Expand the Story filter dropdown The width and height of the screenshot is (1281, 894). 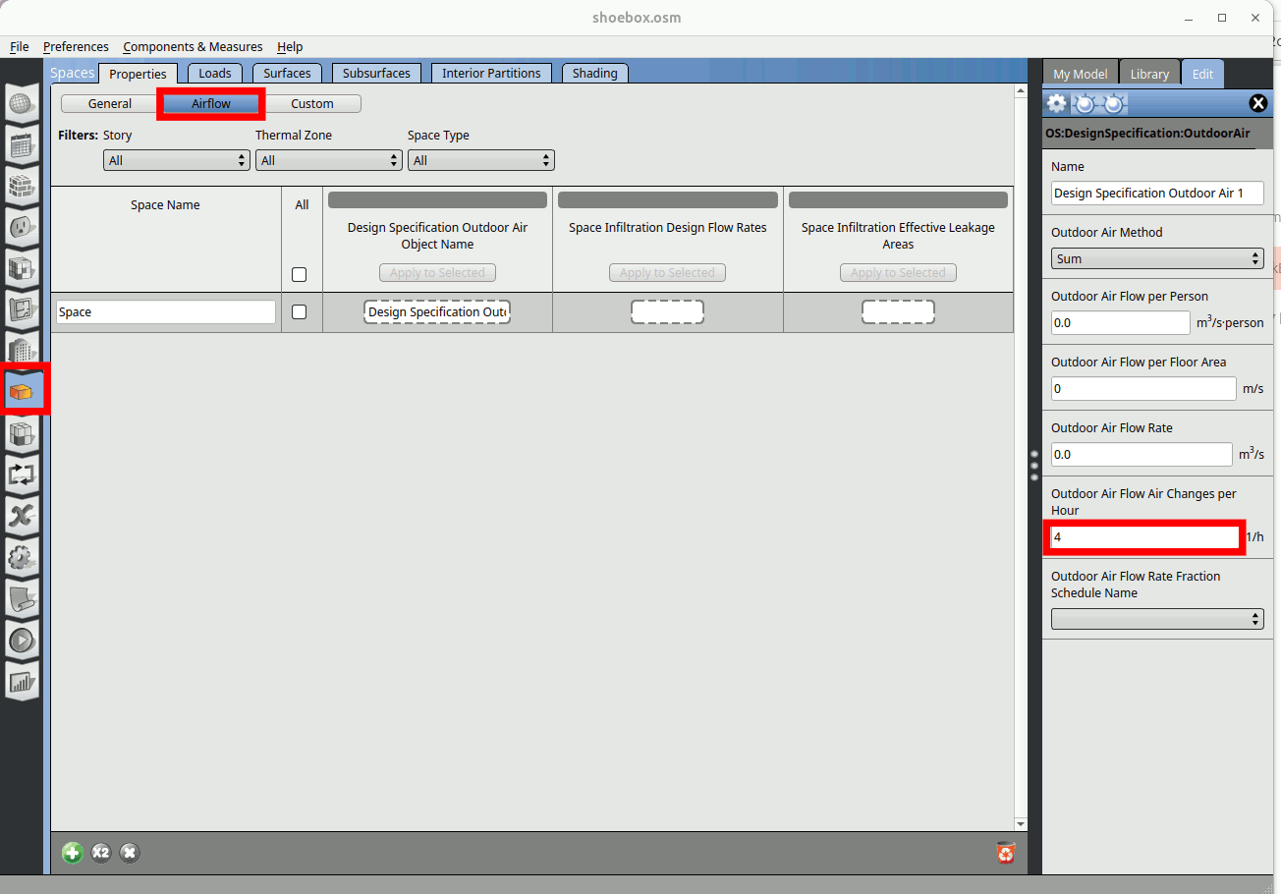click(177, 160)
